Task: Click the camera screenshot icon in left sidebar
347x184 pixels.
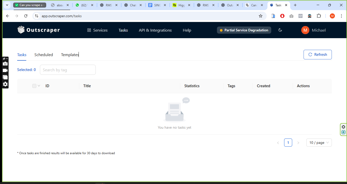Action: [x=5, y=64]
